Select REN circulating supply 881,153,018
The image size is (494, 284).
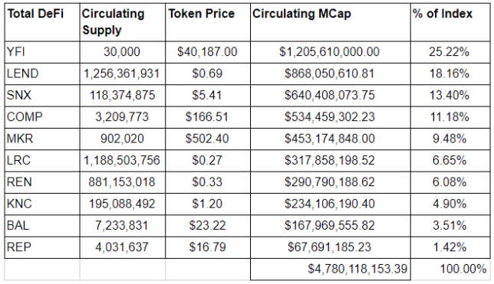tap(123, 182)
